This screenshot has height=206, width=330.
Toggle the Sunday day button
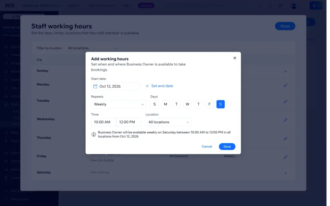(x=154, y=104)
